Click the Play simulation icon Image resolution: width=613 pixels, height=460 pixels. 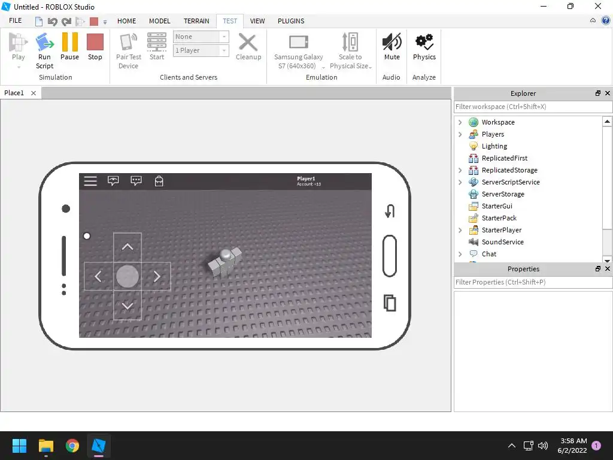(x=18, y=43)
